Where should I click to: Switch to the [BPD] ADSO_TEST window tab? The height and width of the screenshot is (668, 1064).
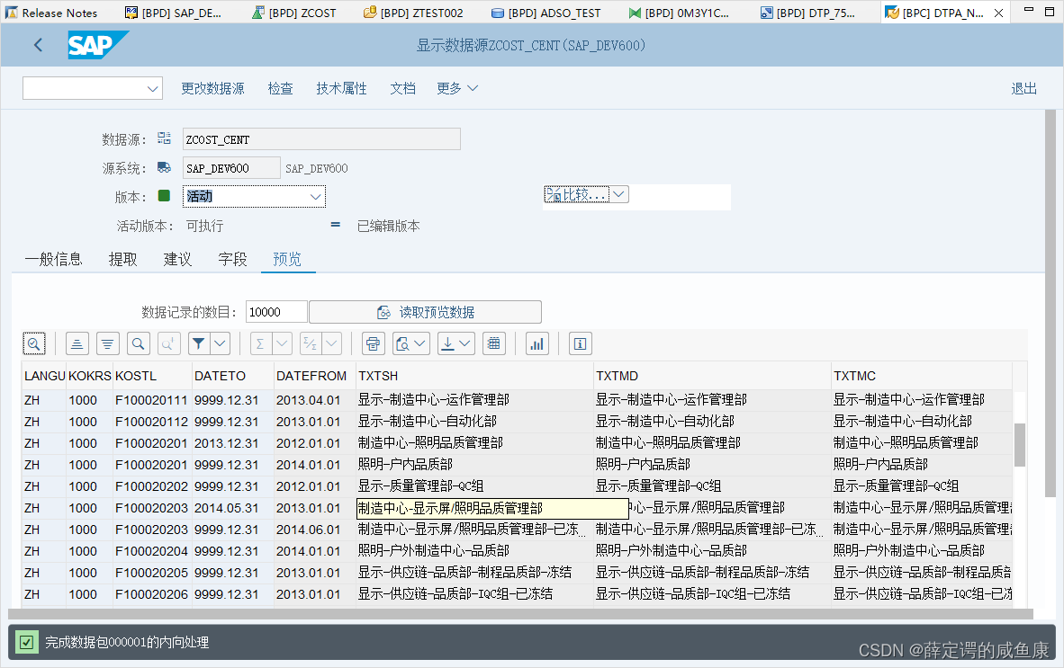pyautogui.click(x=546, y=13)
